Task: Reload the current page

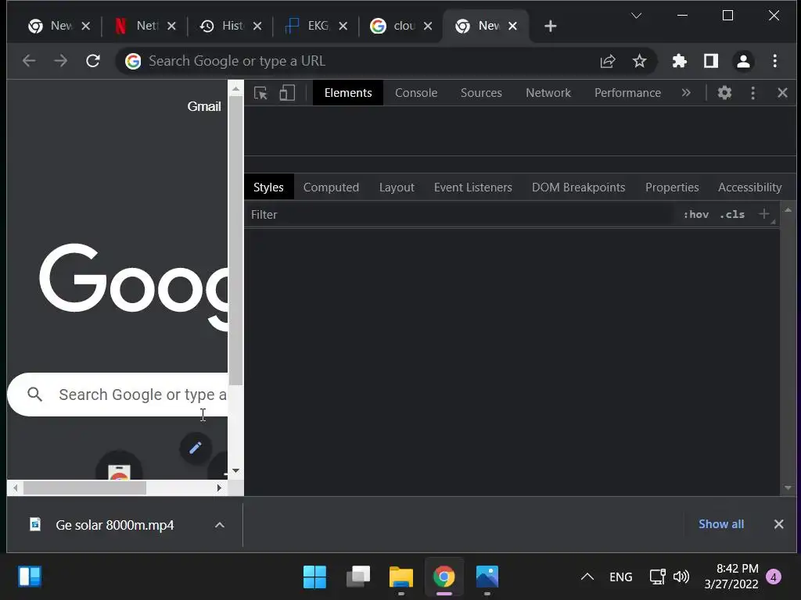Action: 92,61
